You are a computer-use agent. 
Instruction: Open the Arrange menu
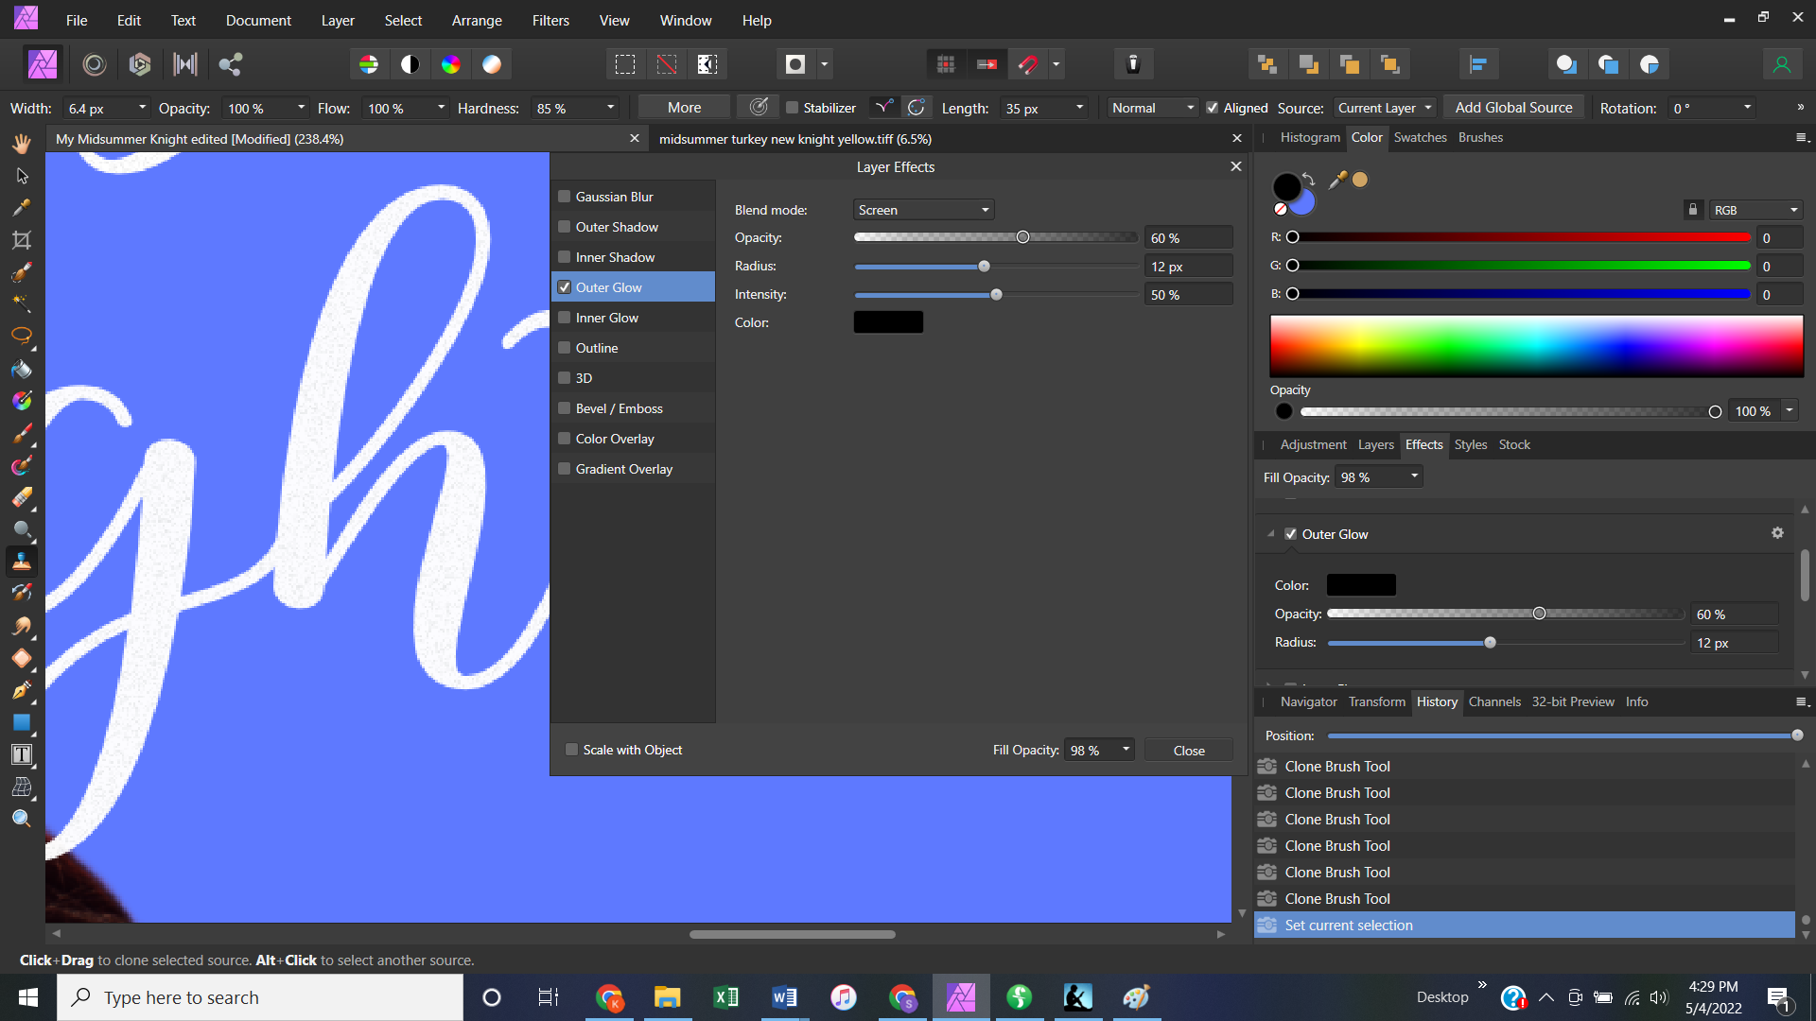click(x=477, y=20)
